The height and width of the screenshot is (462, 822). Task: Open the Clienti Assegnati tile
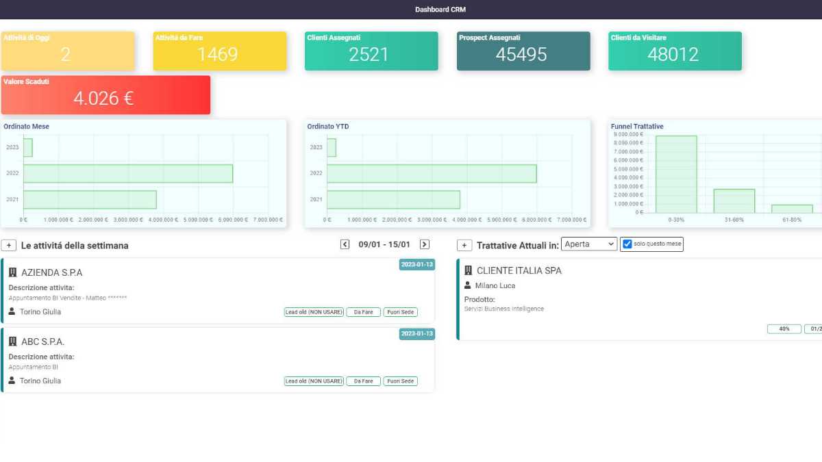point(371,51)
